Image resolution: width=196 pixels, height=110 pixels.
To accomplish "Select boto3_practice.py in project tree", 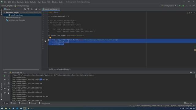I will tap(17, 15).
